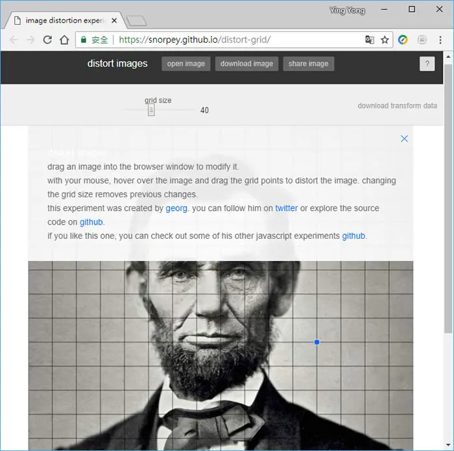Go to the browser home page icon
Screen dimensions: 454x451
pos(64,40)
